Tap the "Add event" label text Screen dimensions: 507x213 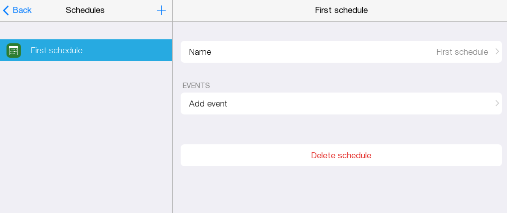point(208,104)
